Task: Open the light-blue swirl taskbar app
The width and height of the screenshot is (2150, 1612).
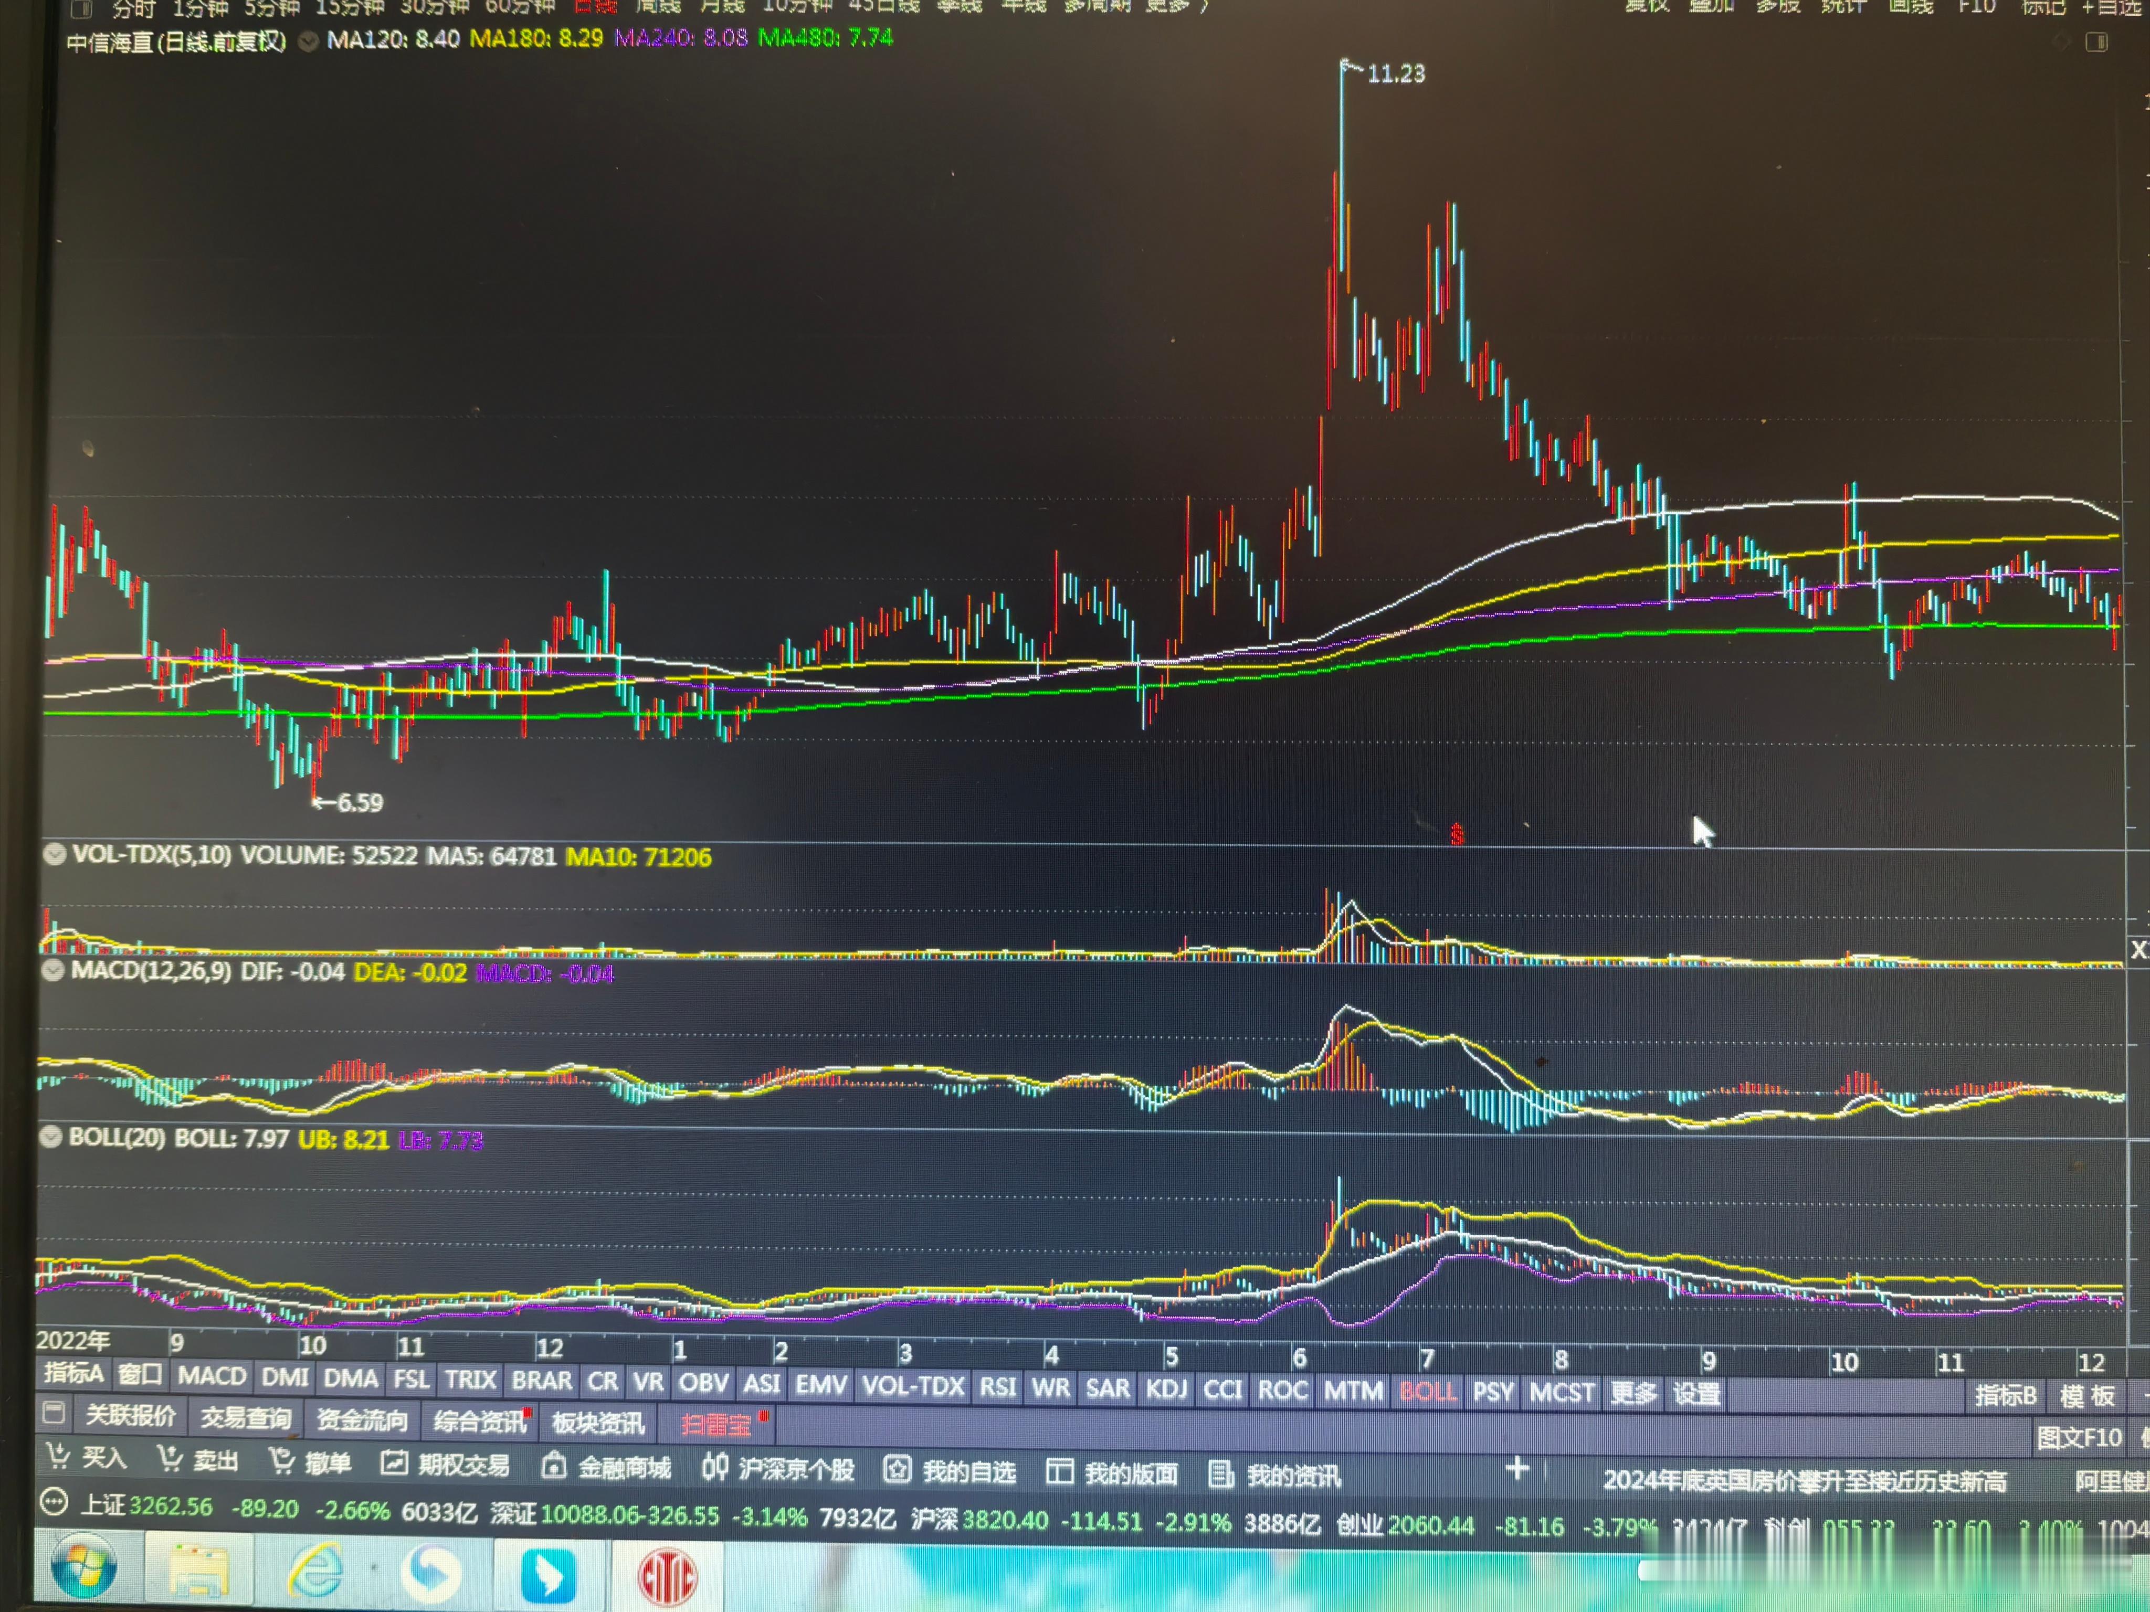Action: 430,1573
